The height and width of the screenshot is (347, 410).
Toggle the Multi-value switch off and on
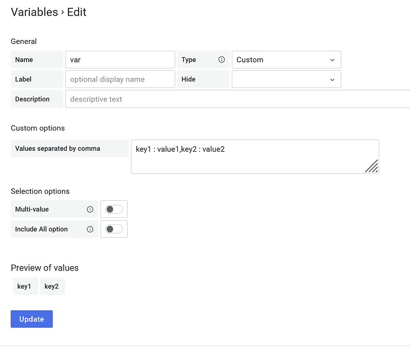click(x=114, y=209)
